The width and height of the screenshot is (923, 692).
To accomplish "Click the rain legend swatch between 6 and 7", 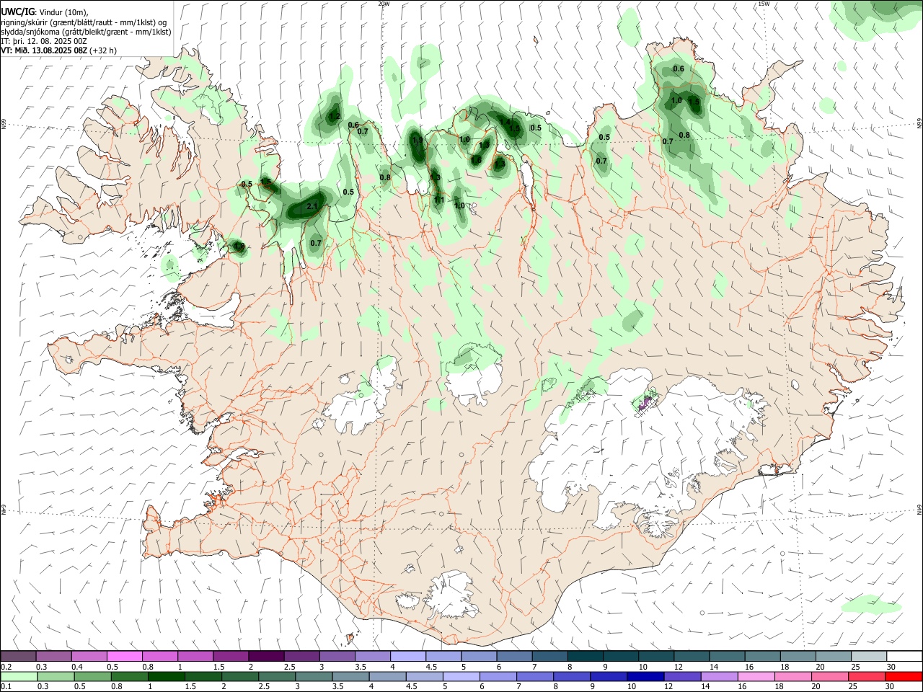I will pyautogui.click(x=499, y=676).
